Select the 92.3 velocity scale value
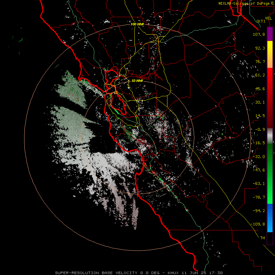The width and height of the screenshot is (275, 275). 260,48
